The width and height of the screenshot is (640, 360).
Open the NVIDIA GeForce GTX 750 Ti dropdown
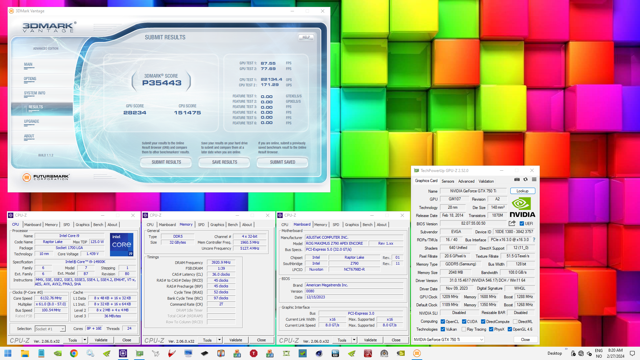448,340
